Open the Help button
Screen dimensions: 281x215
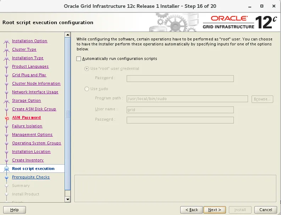[x=15, y=210]
